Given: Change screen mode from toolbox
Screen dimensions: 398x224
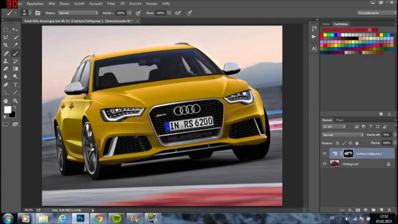Looking at the screenshot, I should click(x=15, y=124).
